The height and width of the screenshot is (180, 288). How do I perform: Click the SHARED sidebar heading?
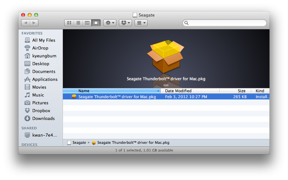[29, 128]
